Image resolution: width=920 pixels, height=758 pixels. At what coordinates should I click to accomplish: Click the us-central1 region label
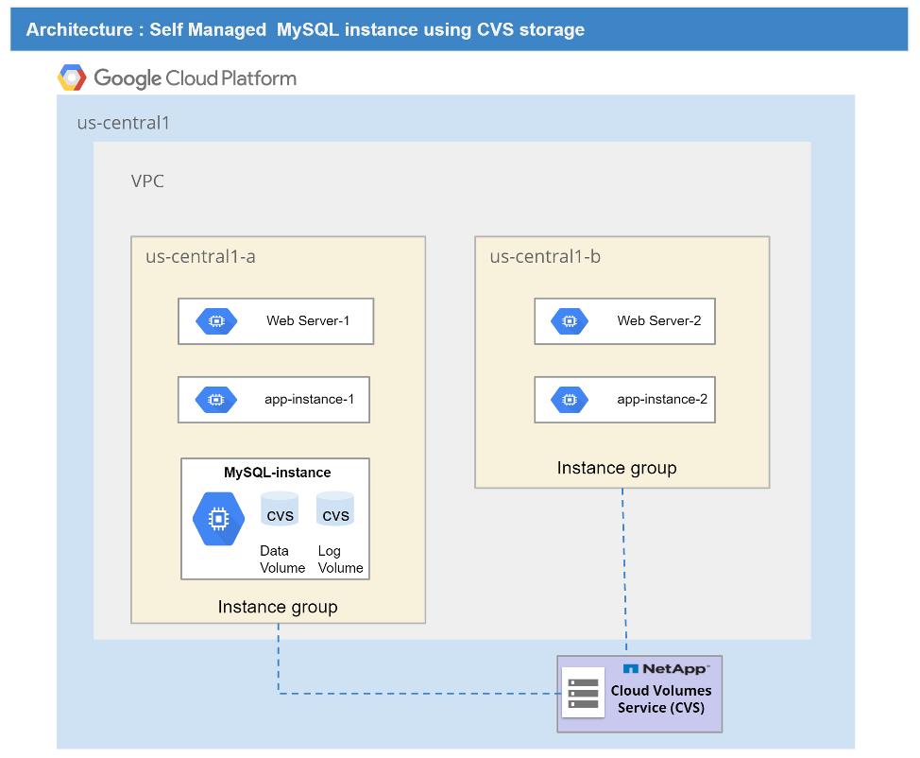point(123,123)
